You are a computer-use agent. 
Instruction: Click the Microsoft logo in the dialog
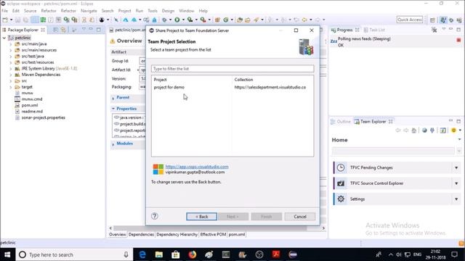point(158,169)
